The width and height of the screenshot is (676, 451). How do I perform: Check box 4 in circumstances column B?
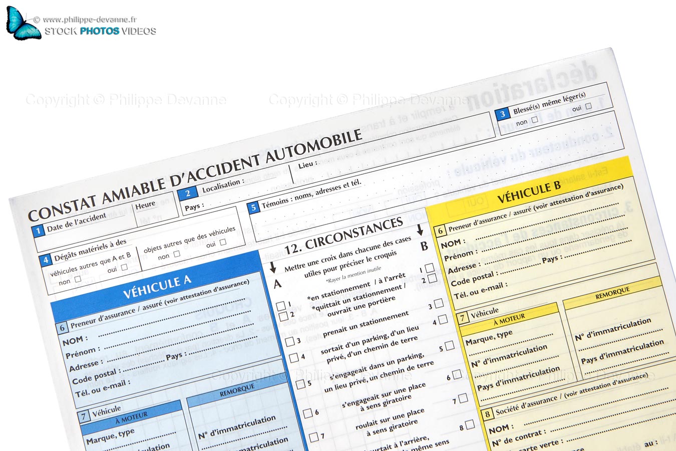coord(443,319)
